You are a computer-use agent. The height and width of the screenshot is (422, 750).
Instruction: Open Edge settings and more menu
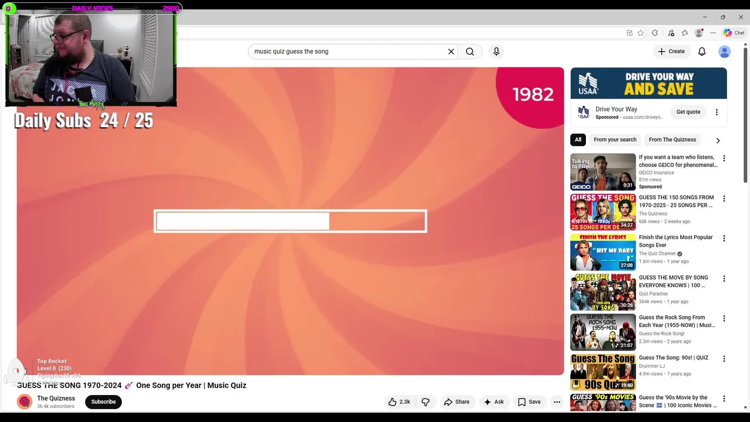click(712, 33)
